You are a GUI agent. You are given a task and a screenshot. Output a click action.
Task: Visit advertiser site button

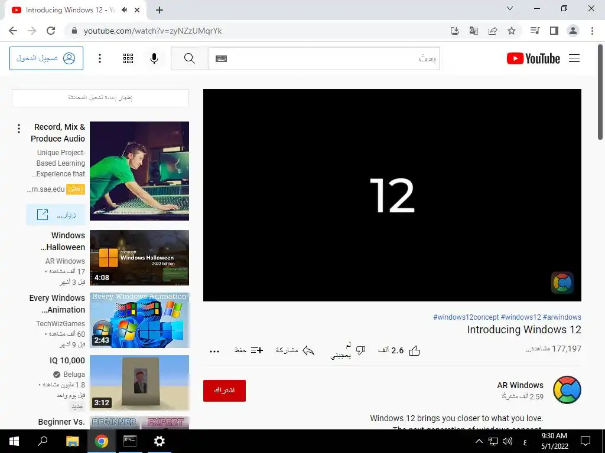tap(56, 215)
